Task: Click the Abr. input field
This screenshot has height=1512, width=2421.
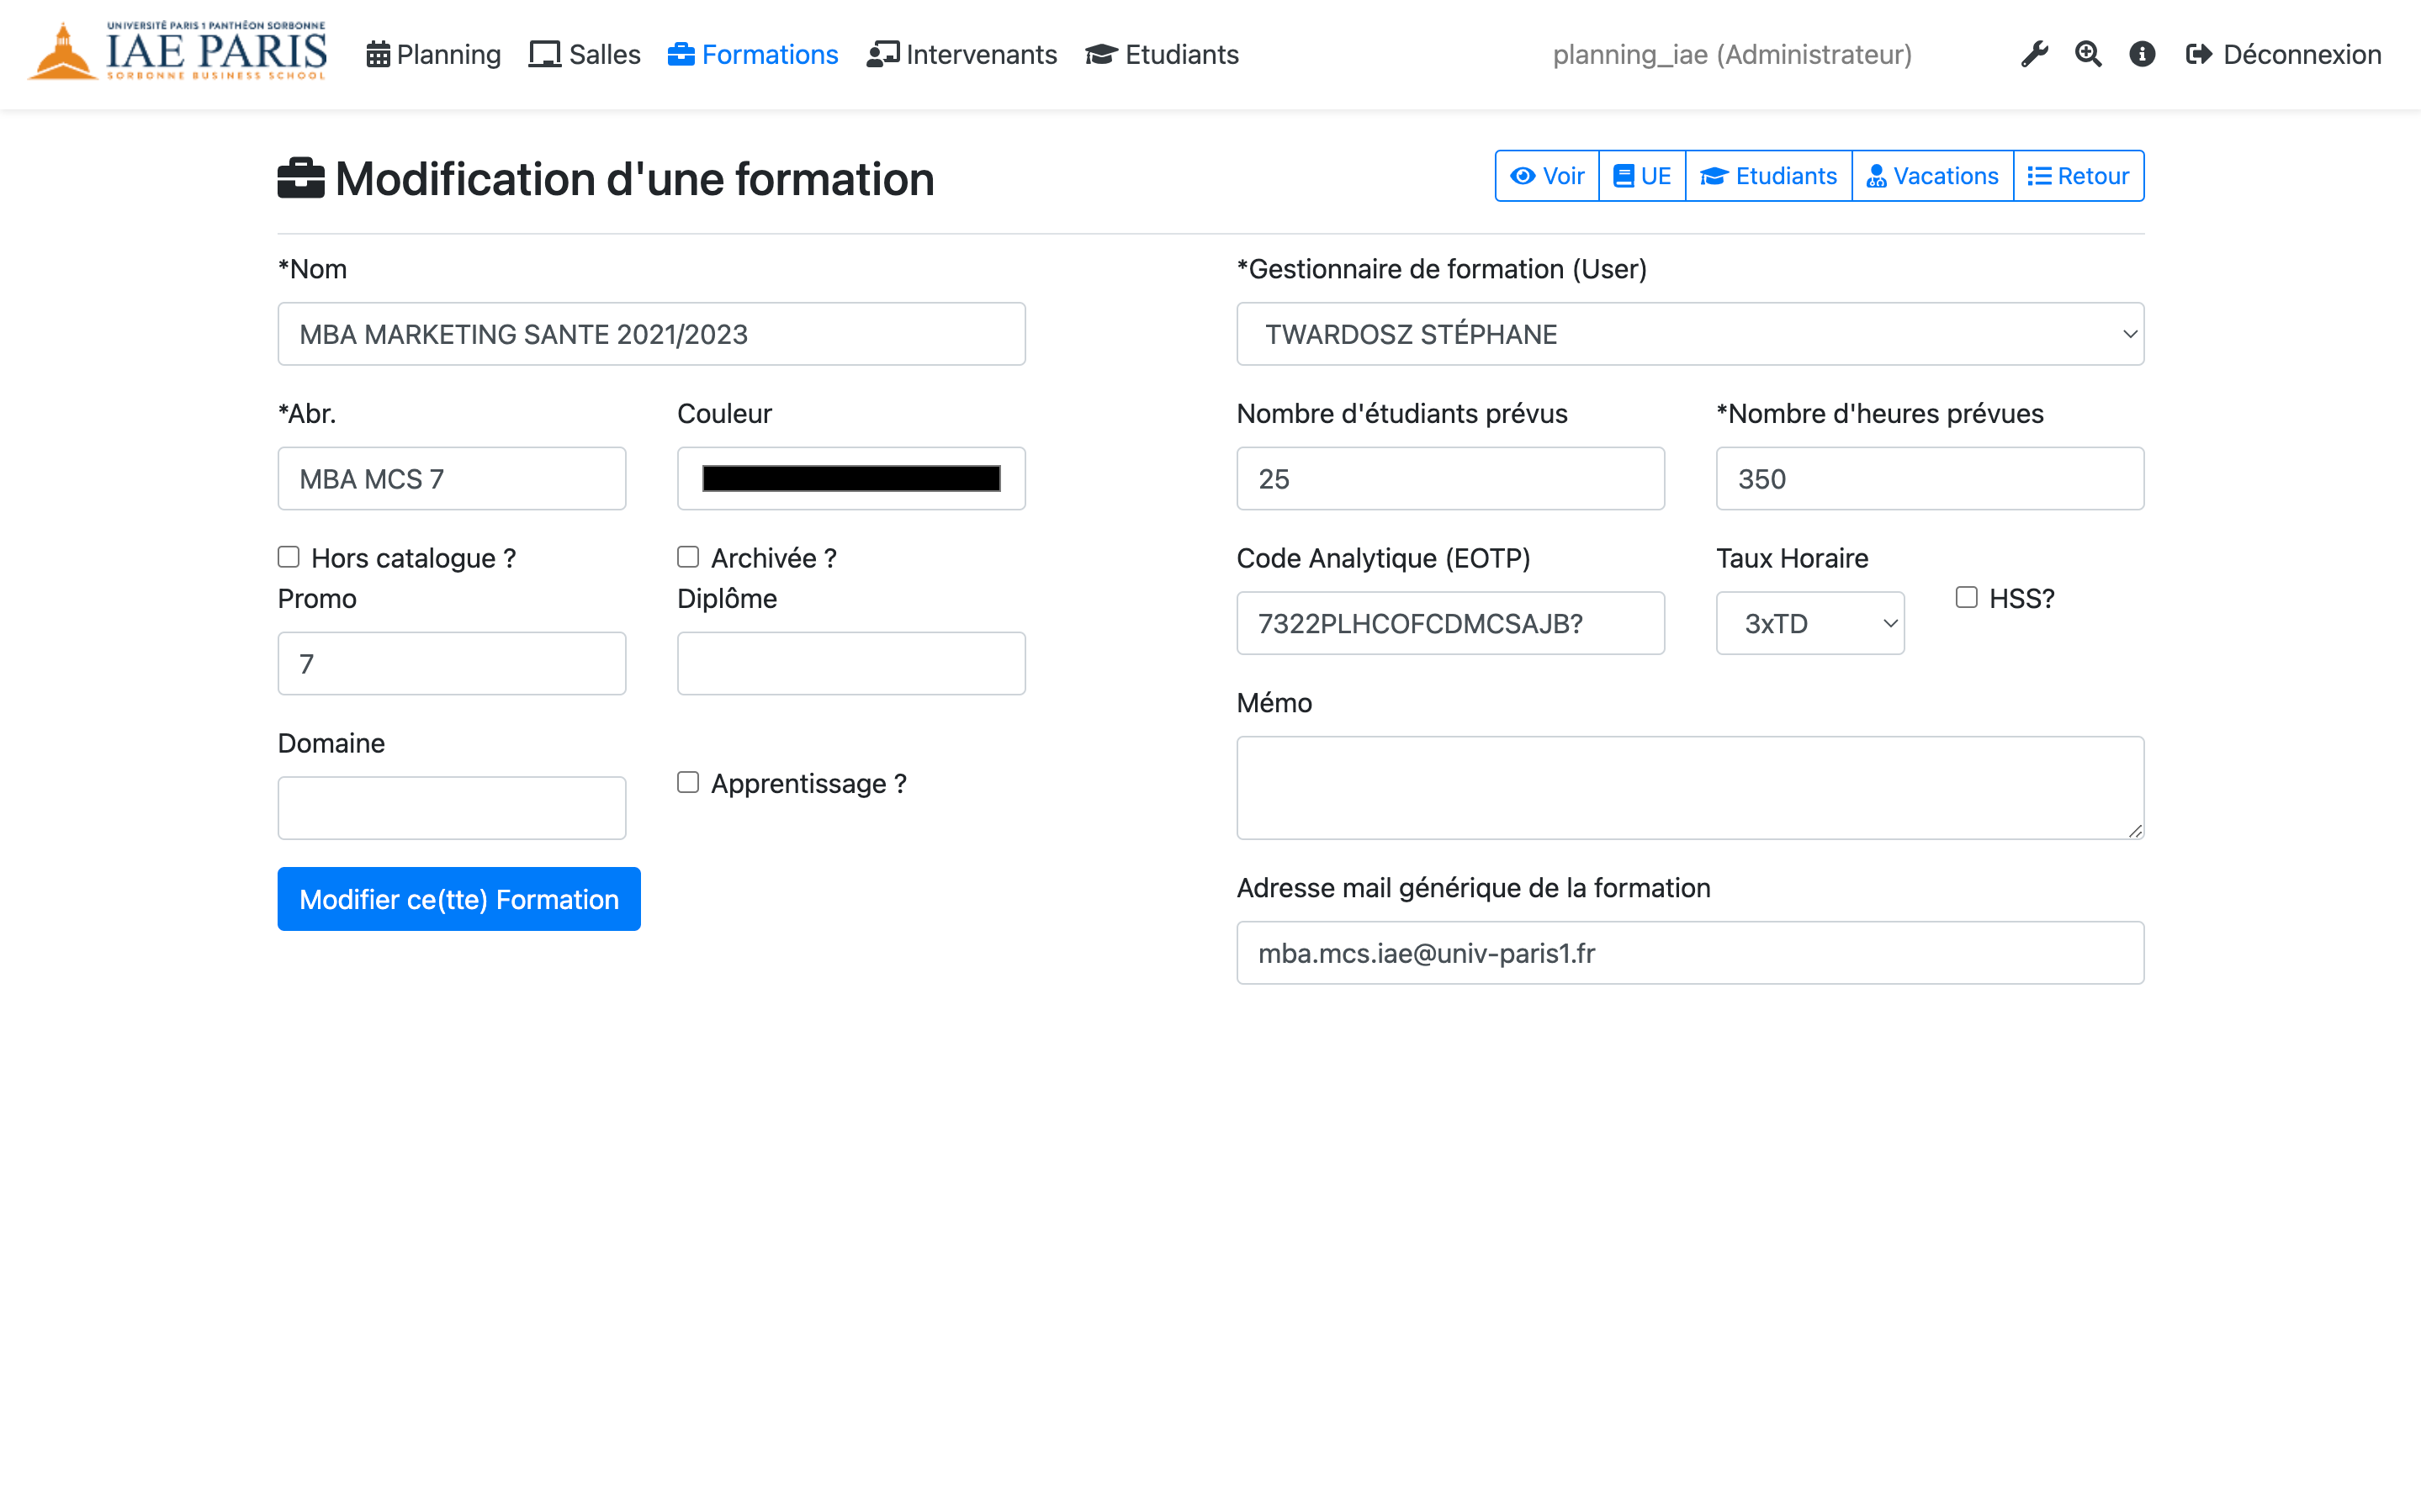Action: tap(452, 479)
